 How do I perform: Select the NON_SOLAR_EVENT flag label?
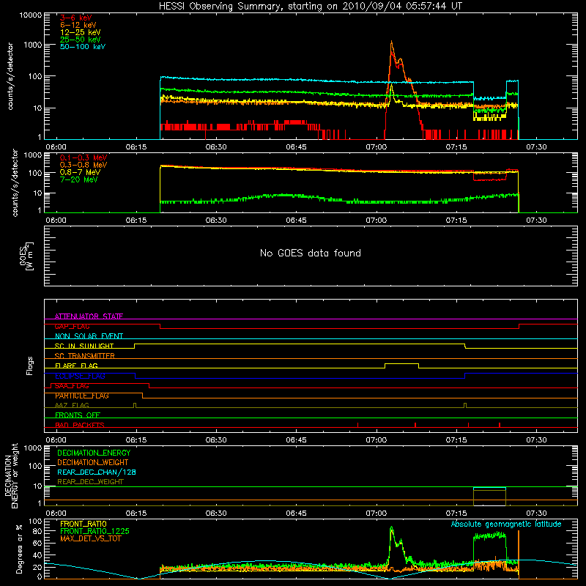pyautogui.click(x=89, y=336)
